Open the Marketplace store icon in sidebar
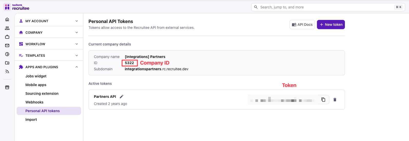The height and width of the screenshot is (141, 409). click(7, 87)
